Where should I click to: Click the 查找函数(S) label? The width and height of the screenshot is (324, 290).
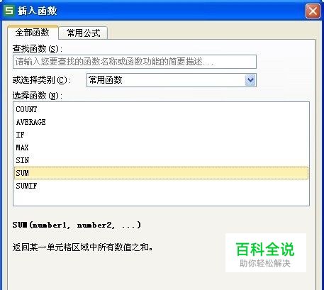click(x=38, y=49)
